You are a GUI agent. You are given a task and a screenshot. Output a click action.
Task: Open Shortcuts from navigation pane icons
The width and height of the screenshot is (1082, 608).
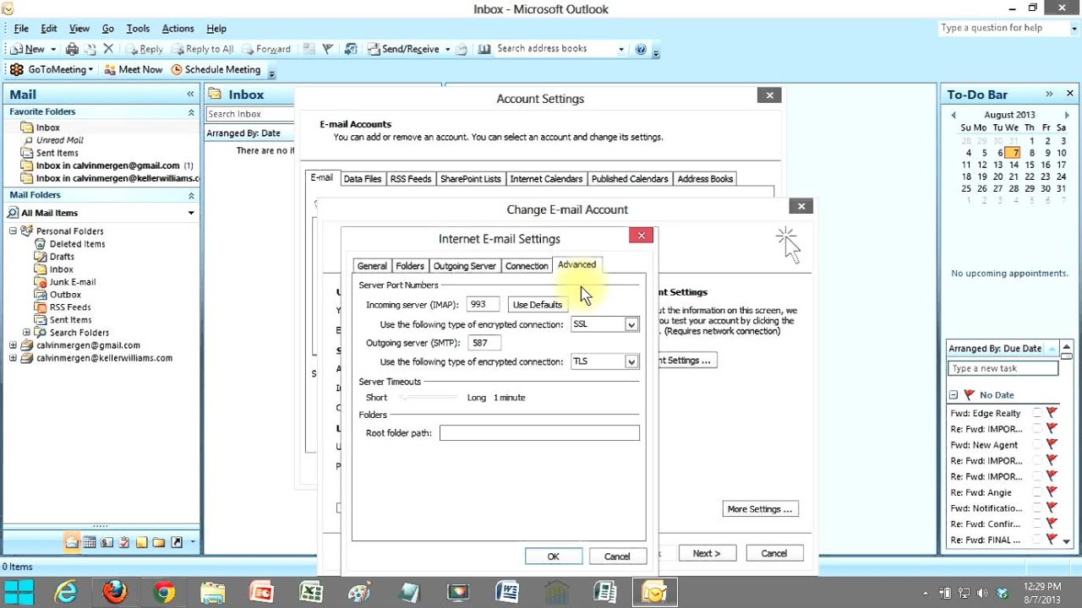pos(177,542)
